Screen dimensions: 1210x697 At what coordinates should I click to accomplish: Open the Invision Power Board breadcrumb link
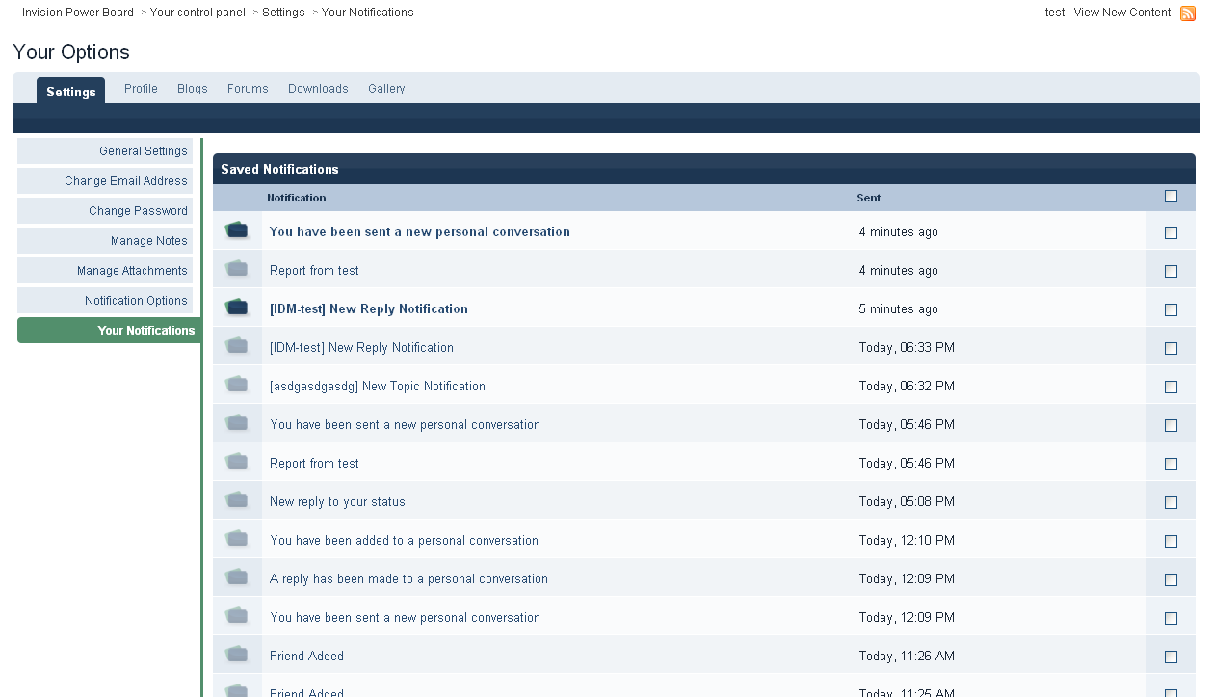pos(78,13)
